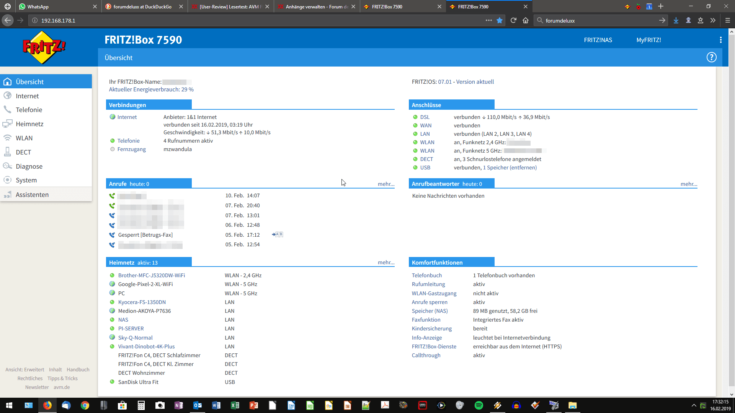Viewport: 735px width, 413px height.
Task: Click the browser back button
Action: pos(8,20)
